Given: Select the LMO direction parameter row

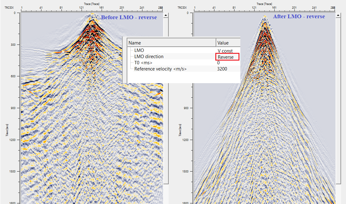Looking at the screenshot, I should (149, 57).
